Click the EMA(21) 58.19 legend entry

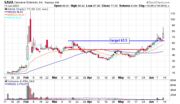[x=15, y=15]
